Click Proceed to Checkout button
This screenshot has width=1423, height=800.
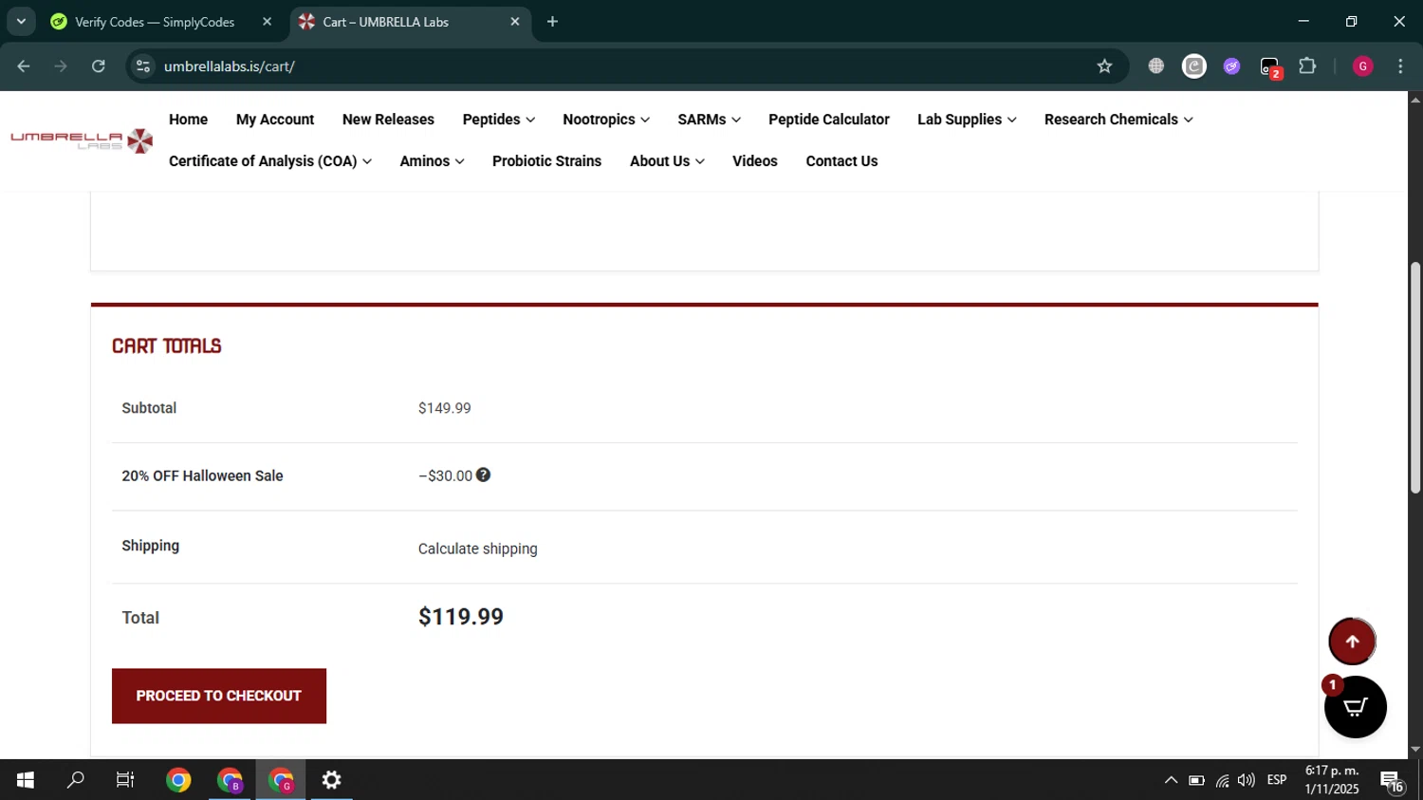(x=219, y=696)
